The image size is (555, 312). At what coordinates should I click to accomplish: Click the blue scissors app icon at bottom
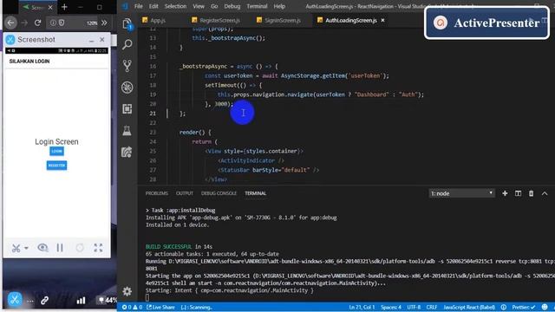[15, 299]
